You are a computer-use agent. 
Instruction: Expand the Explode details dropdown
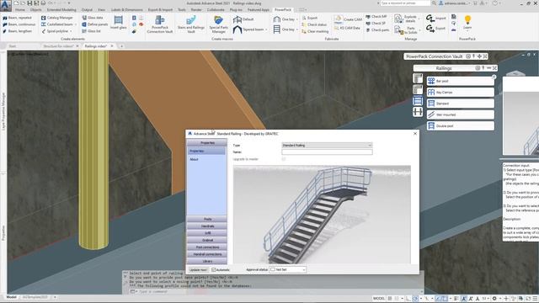419,19
